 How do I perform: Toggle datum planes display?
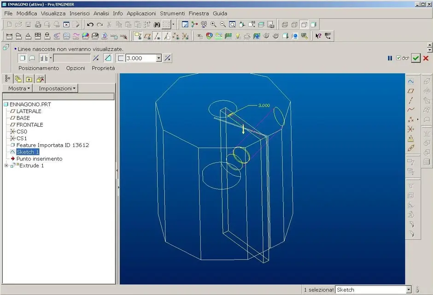[147, 36]
